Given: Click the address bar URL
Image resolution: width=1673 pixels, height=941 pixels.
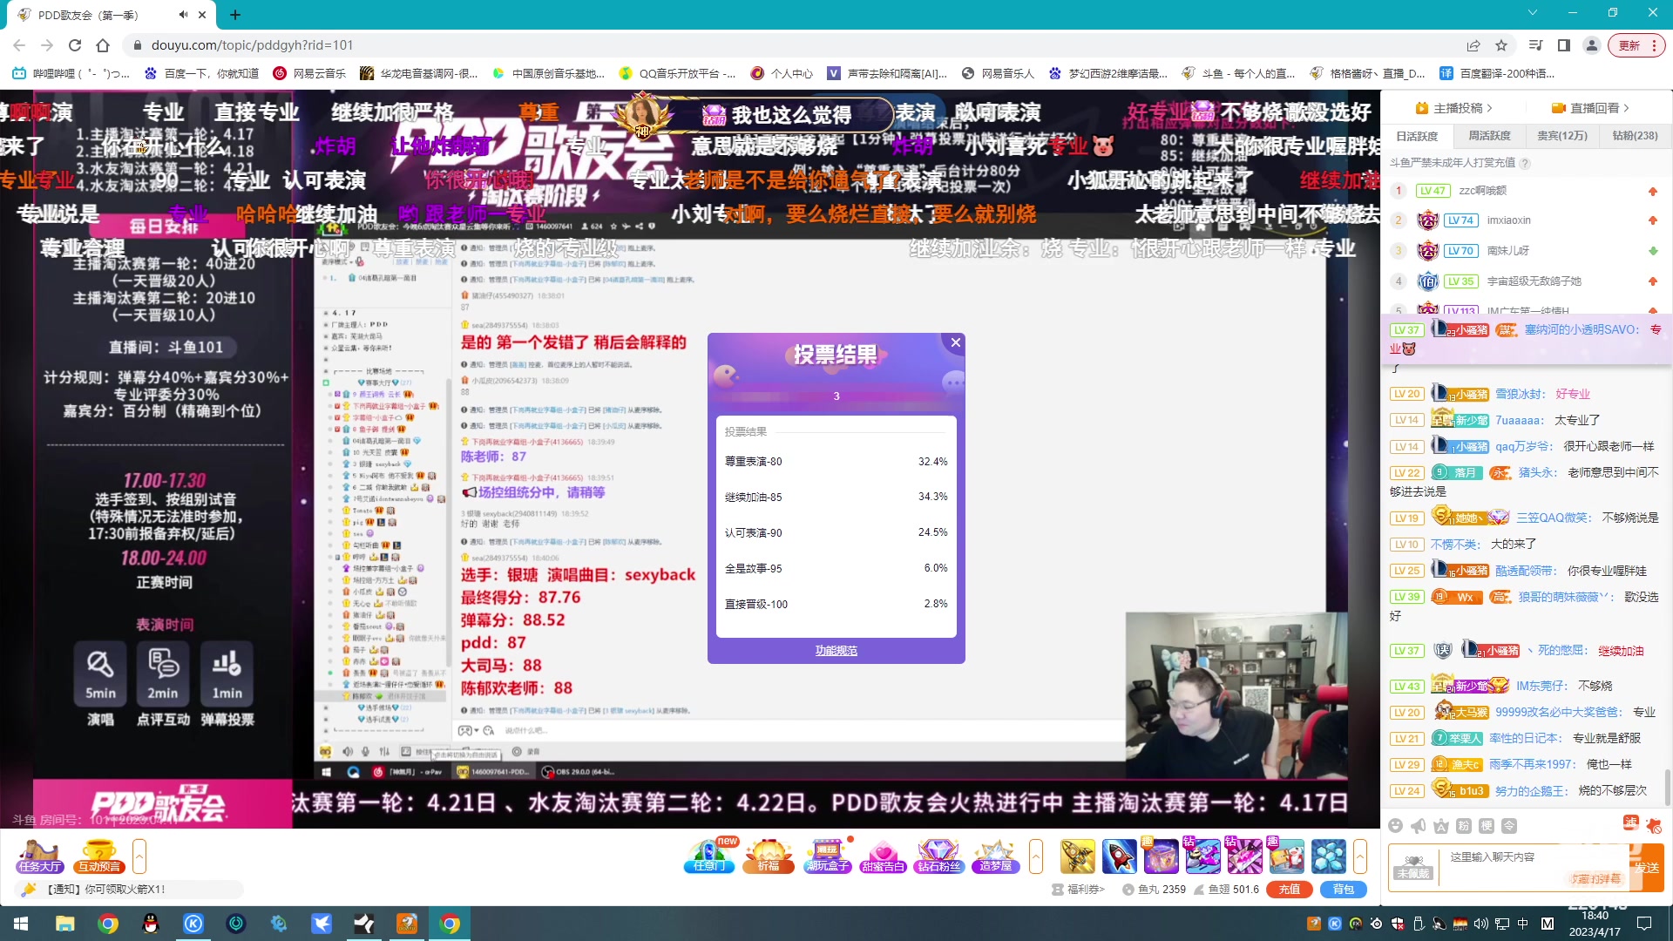Looking at the screenshot, I should (x=252, y=45).
